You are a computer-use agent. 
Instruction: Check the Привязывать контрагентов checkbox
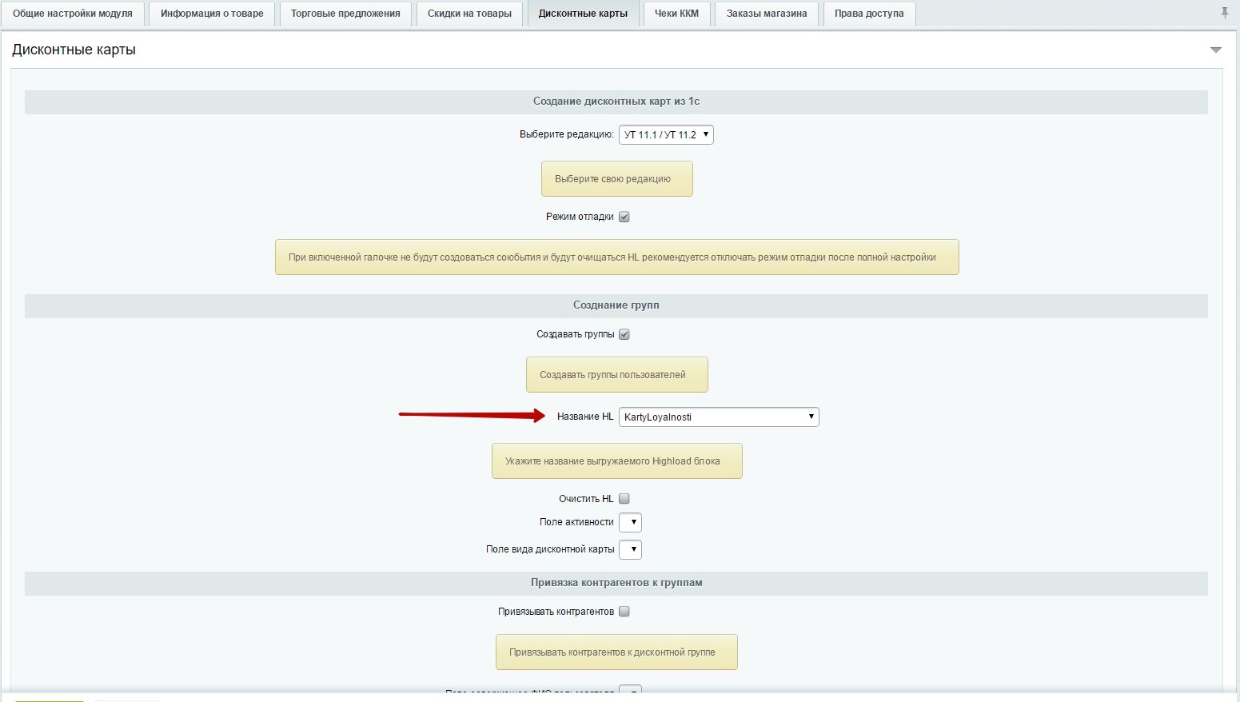pyautogui.click(x=624, y=611)
